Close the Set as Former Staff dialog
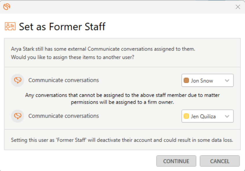This screenshot has width=245, height=171. pyautogui.click(x=238, y=7)
